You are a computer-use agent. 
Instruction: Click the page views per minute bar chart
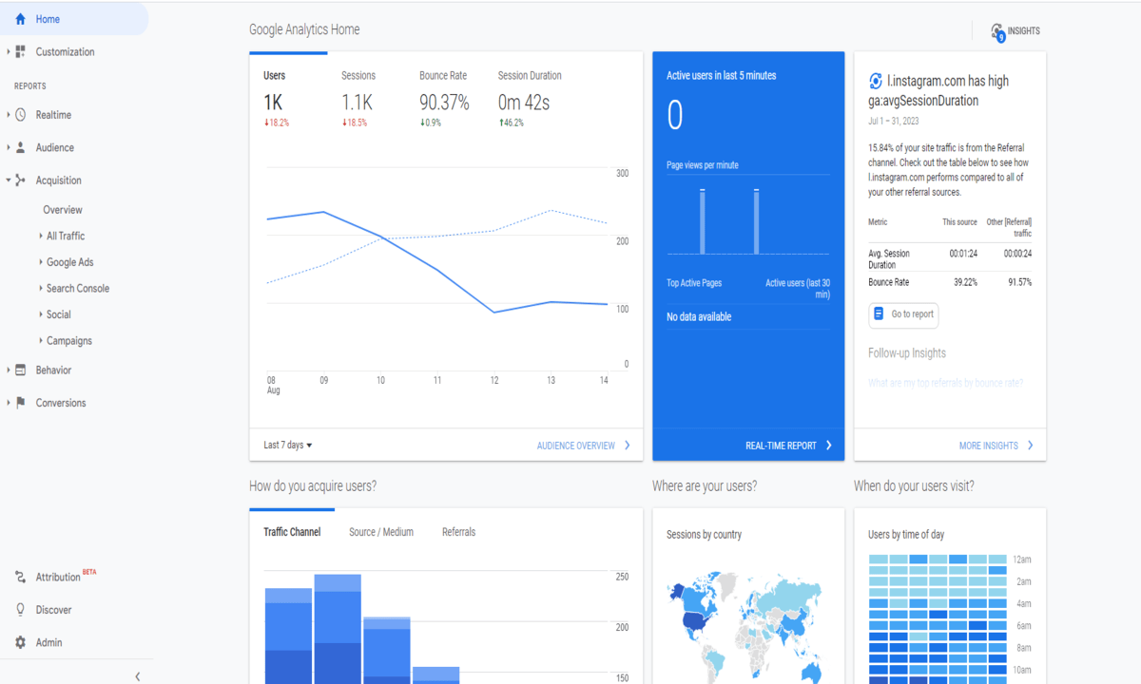[748, 220]
